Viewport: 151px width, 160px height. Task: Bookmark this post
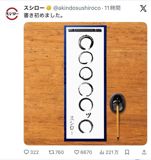click(127, 152)
